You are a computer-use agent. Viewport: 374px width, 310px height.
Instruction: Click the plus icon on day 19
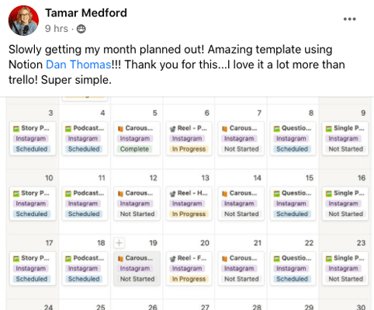point(119,243)
